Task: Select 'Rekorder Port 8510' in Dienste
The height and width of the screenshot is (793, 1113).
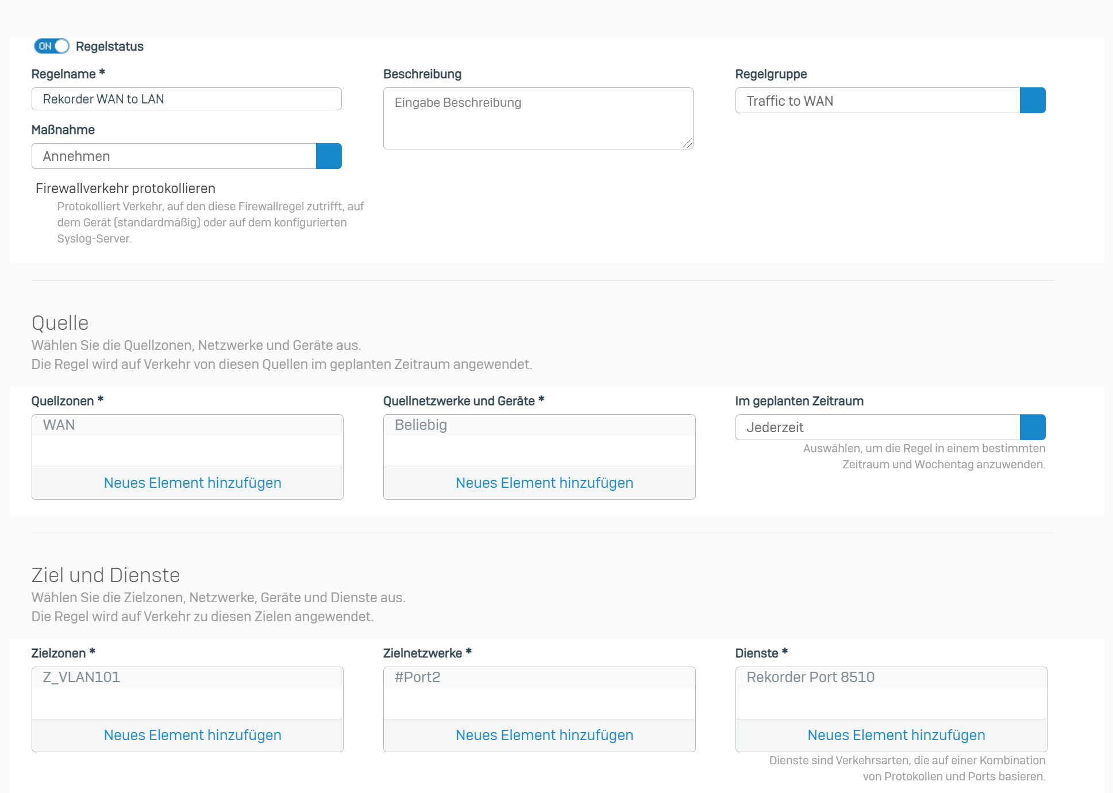Action: pos(891,677)
